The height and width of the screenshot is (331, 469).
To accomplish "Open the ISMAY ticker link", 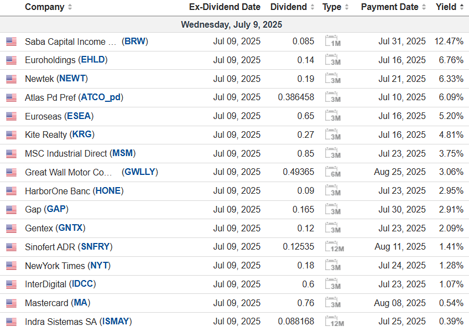I will 116,322.
